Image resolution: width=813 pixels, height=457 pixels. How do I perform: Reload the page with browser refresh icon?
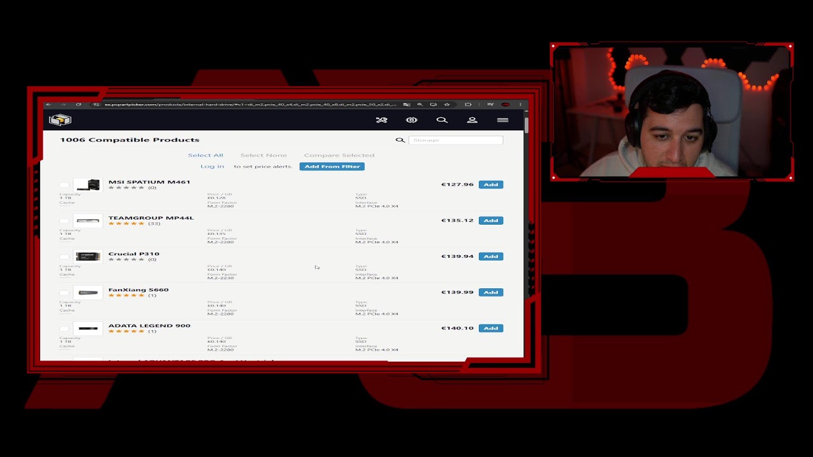coord(78,104)
